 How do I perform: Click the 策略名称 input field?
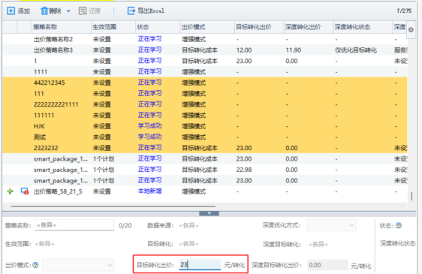point(74,225)
